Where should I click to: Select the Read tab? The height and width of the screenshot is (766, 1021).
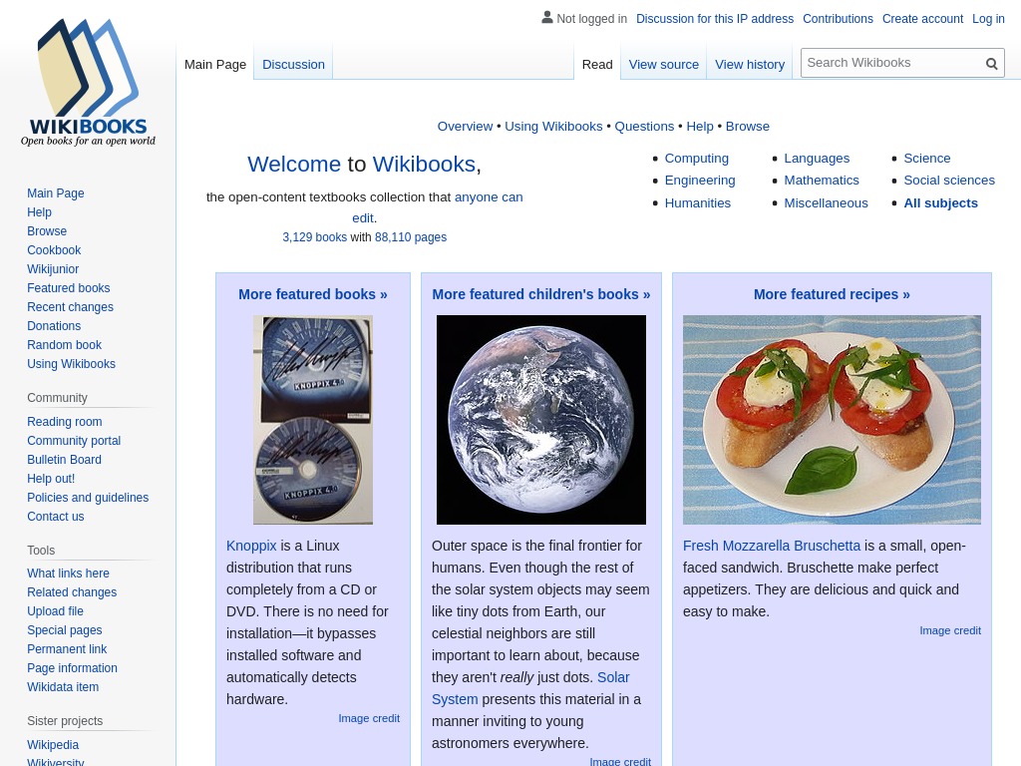[x=597, y=65]
